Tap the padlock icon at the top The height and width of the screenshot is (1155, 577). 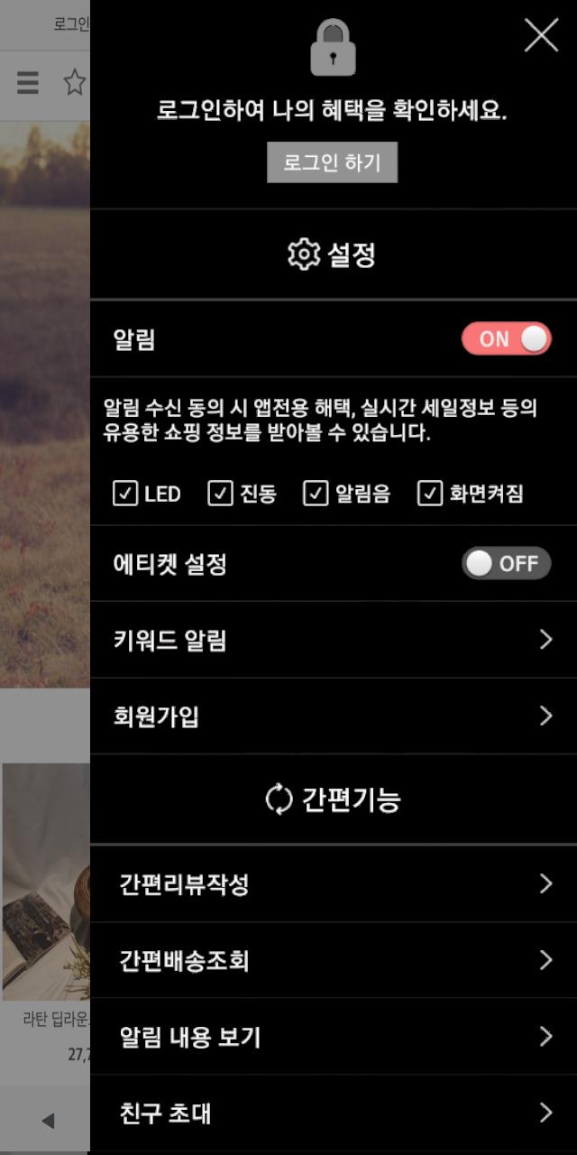(334, 48)
